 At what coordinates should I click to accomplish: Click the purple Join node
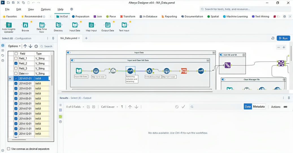[x=227, y=65]
